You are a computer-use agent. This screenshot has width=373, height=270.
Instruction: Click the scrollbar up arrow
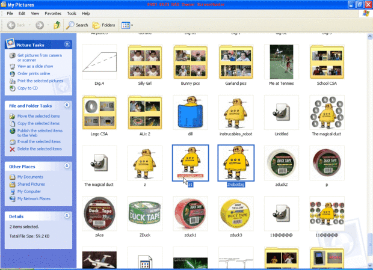369,36
